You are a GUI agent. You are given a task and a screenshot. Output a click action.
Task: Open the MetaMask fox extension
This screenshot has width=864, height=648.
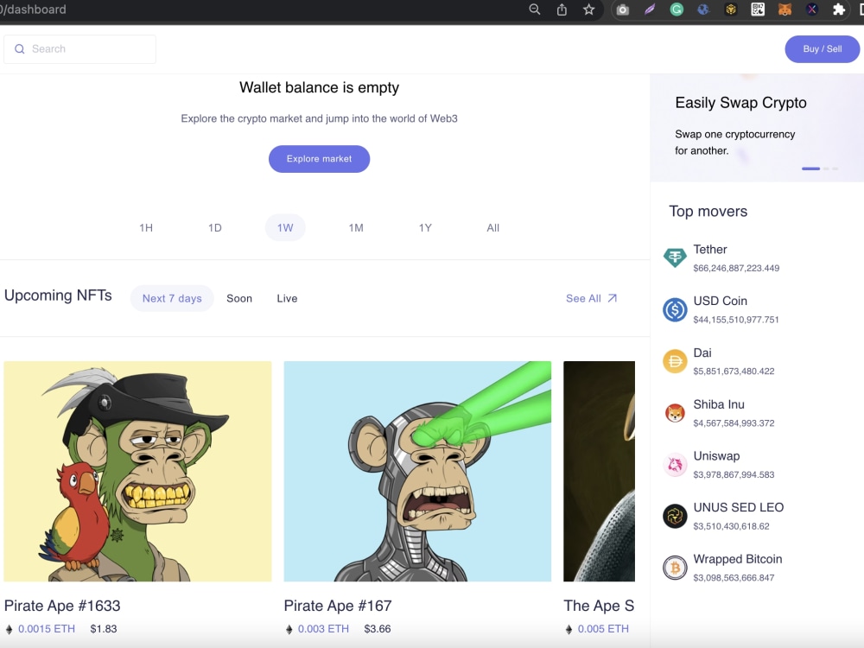click(785, 10)
